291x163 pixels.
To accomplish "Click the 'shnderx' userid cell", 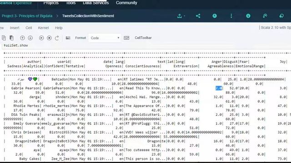I will (x=62, y=97).
